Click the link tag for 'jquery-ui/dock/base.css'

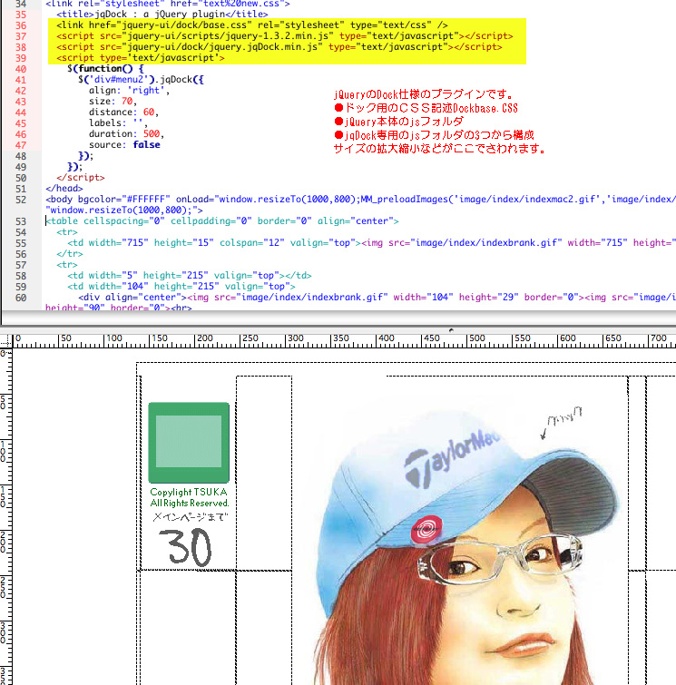(251, 24)
